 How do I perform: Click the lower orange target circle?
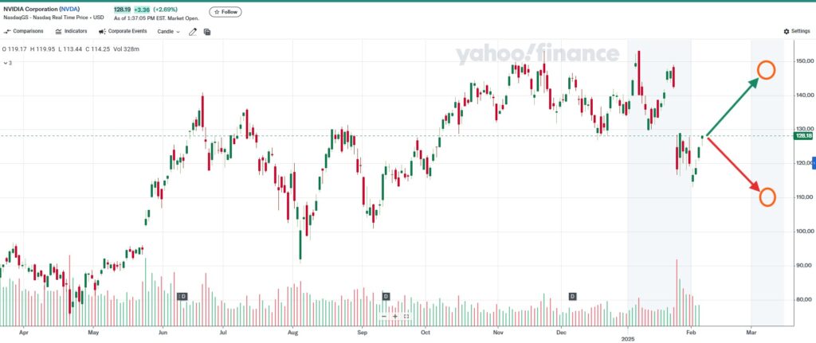point(767,197)
